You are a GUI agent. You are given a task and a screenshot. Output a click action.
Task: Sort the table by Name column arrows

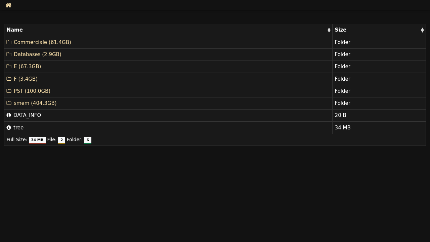(x=329, y=30)
